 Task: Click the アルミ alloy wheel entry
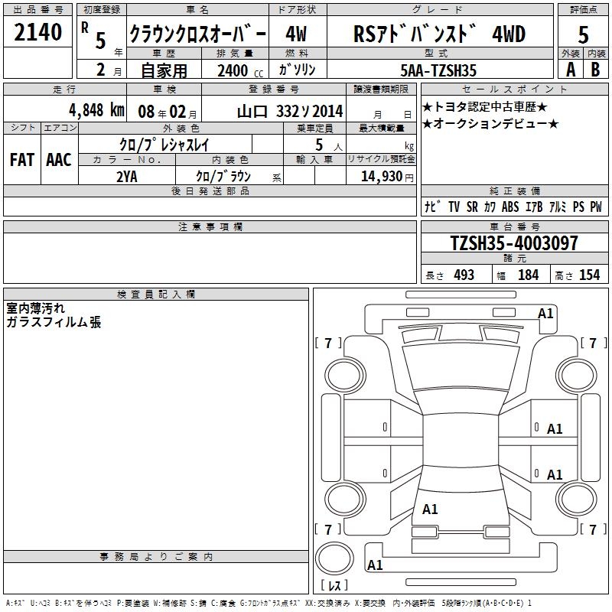tap(558, 207)
